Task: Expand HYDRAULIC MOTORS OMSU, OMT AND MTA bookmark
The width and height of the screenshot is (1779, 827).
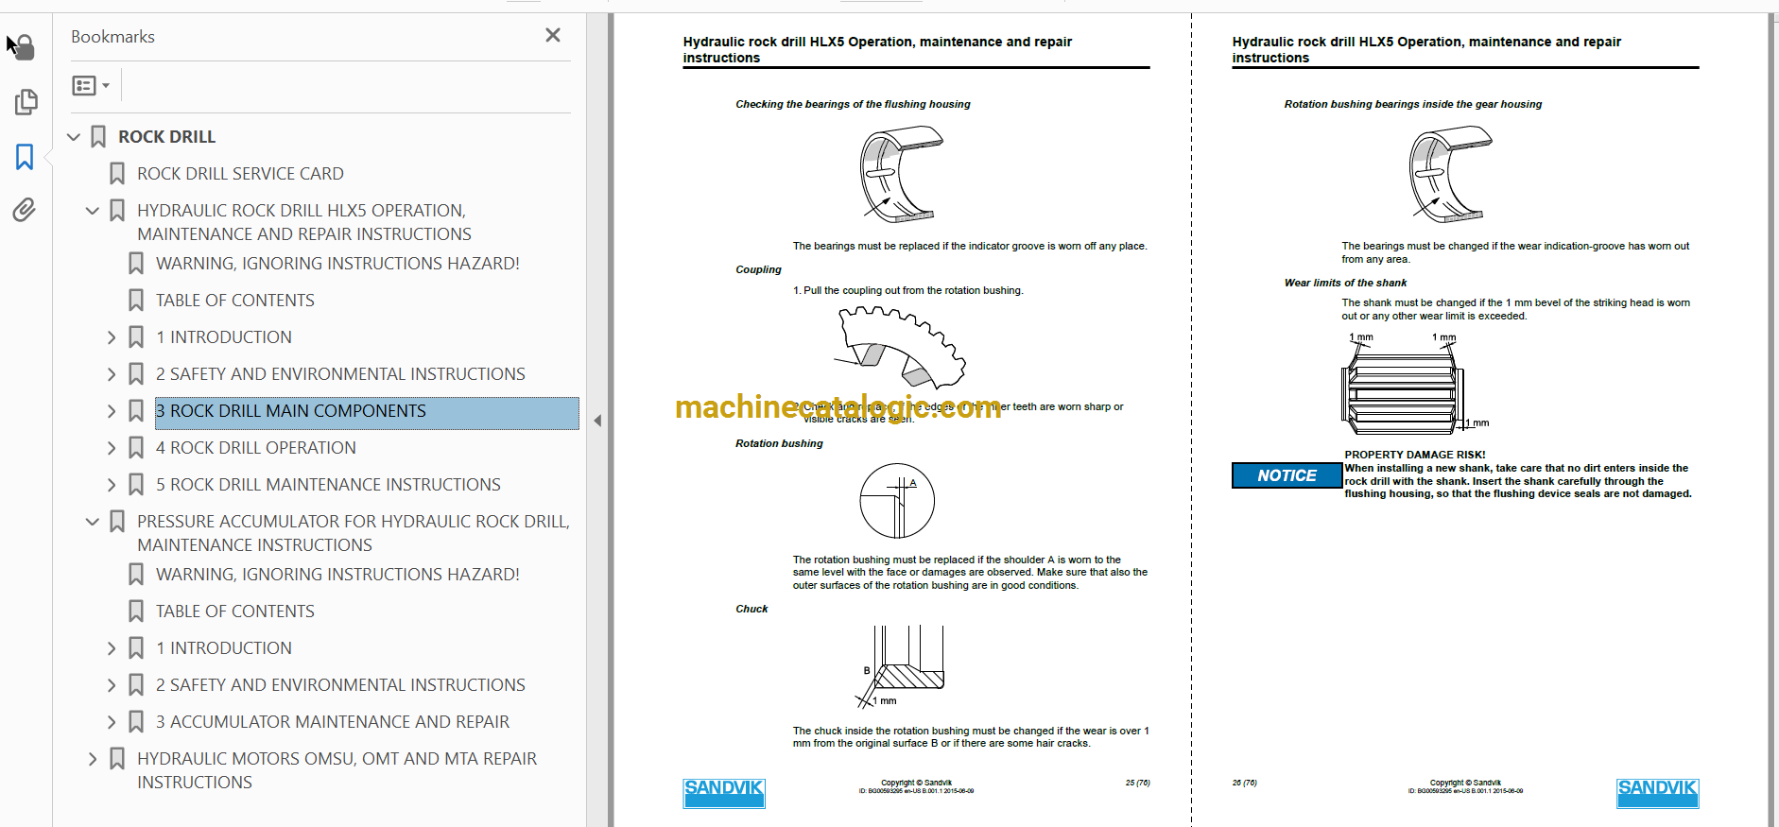Action: 93,759
